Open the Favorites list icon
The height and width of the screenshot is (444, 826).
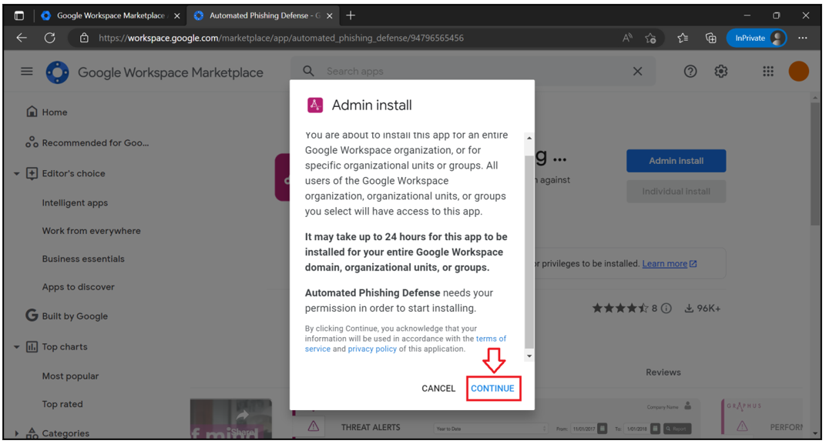pos(683,38)
